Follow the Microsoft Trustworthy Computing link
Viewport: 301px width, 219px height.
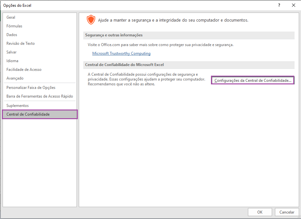[x=121, y=53]
